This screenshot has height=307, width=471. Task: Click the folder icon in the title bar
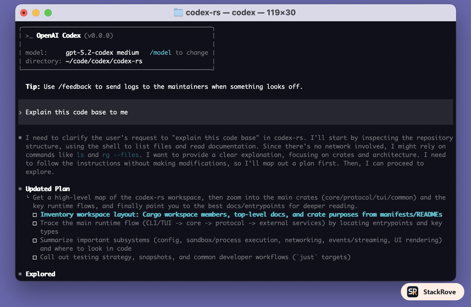pyautogui.click(x=178, y=12)
